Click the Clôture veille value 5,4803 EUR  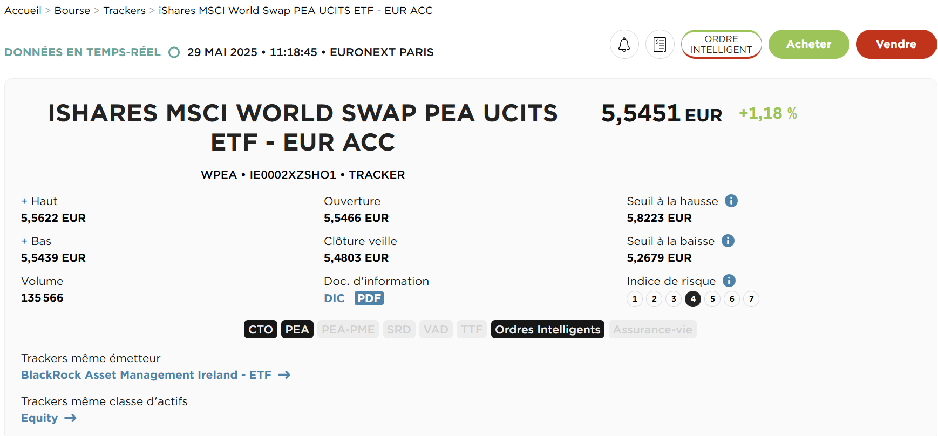click(x=356, y=258)
